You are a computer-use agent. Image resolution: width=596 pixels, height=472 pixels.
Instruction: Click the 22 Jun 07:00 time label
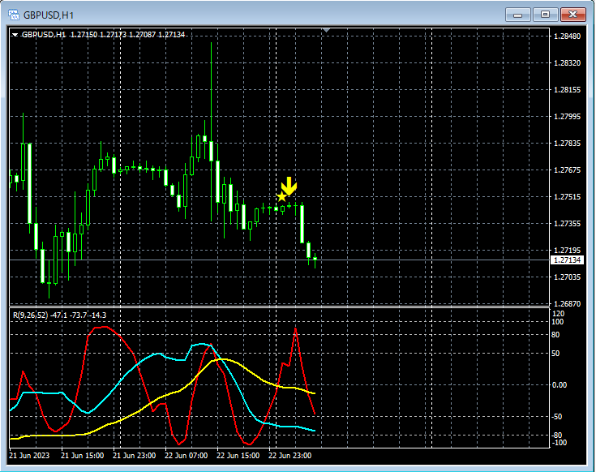tap(187, 455)
